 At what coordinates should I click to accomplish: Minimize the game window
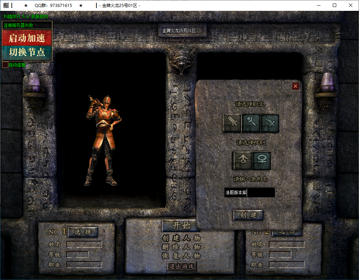click(x=318, y=5)
